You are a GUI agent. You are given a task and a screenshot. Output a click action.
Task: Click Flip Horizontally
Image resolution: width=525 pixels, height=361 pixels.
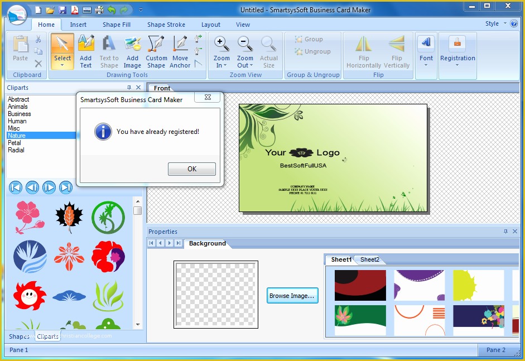(x=364, y=51)
